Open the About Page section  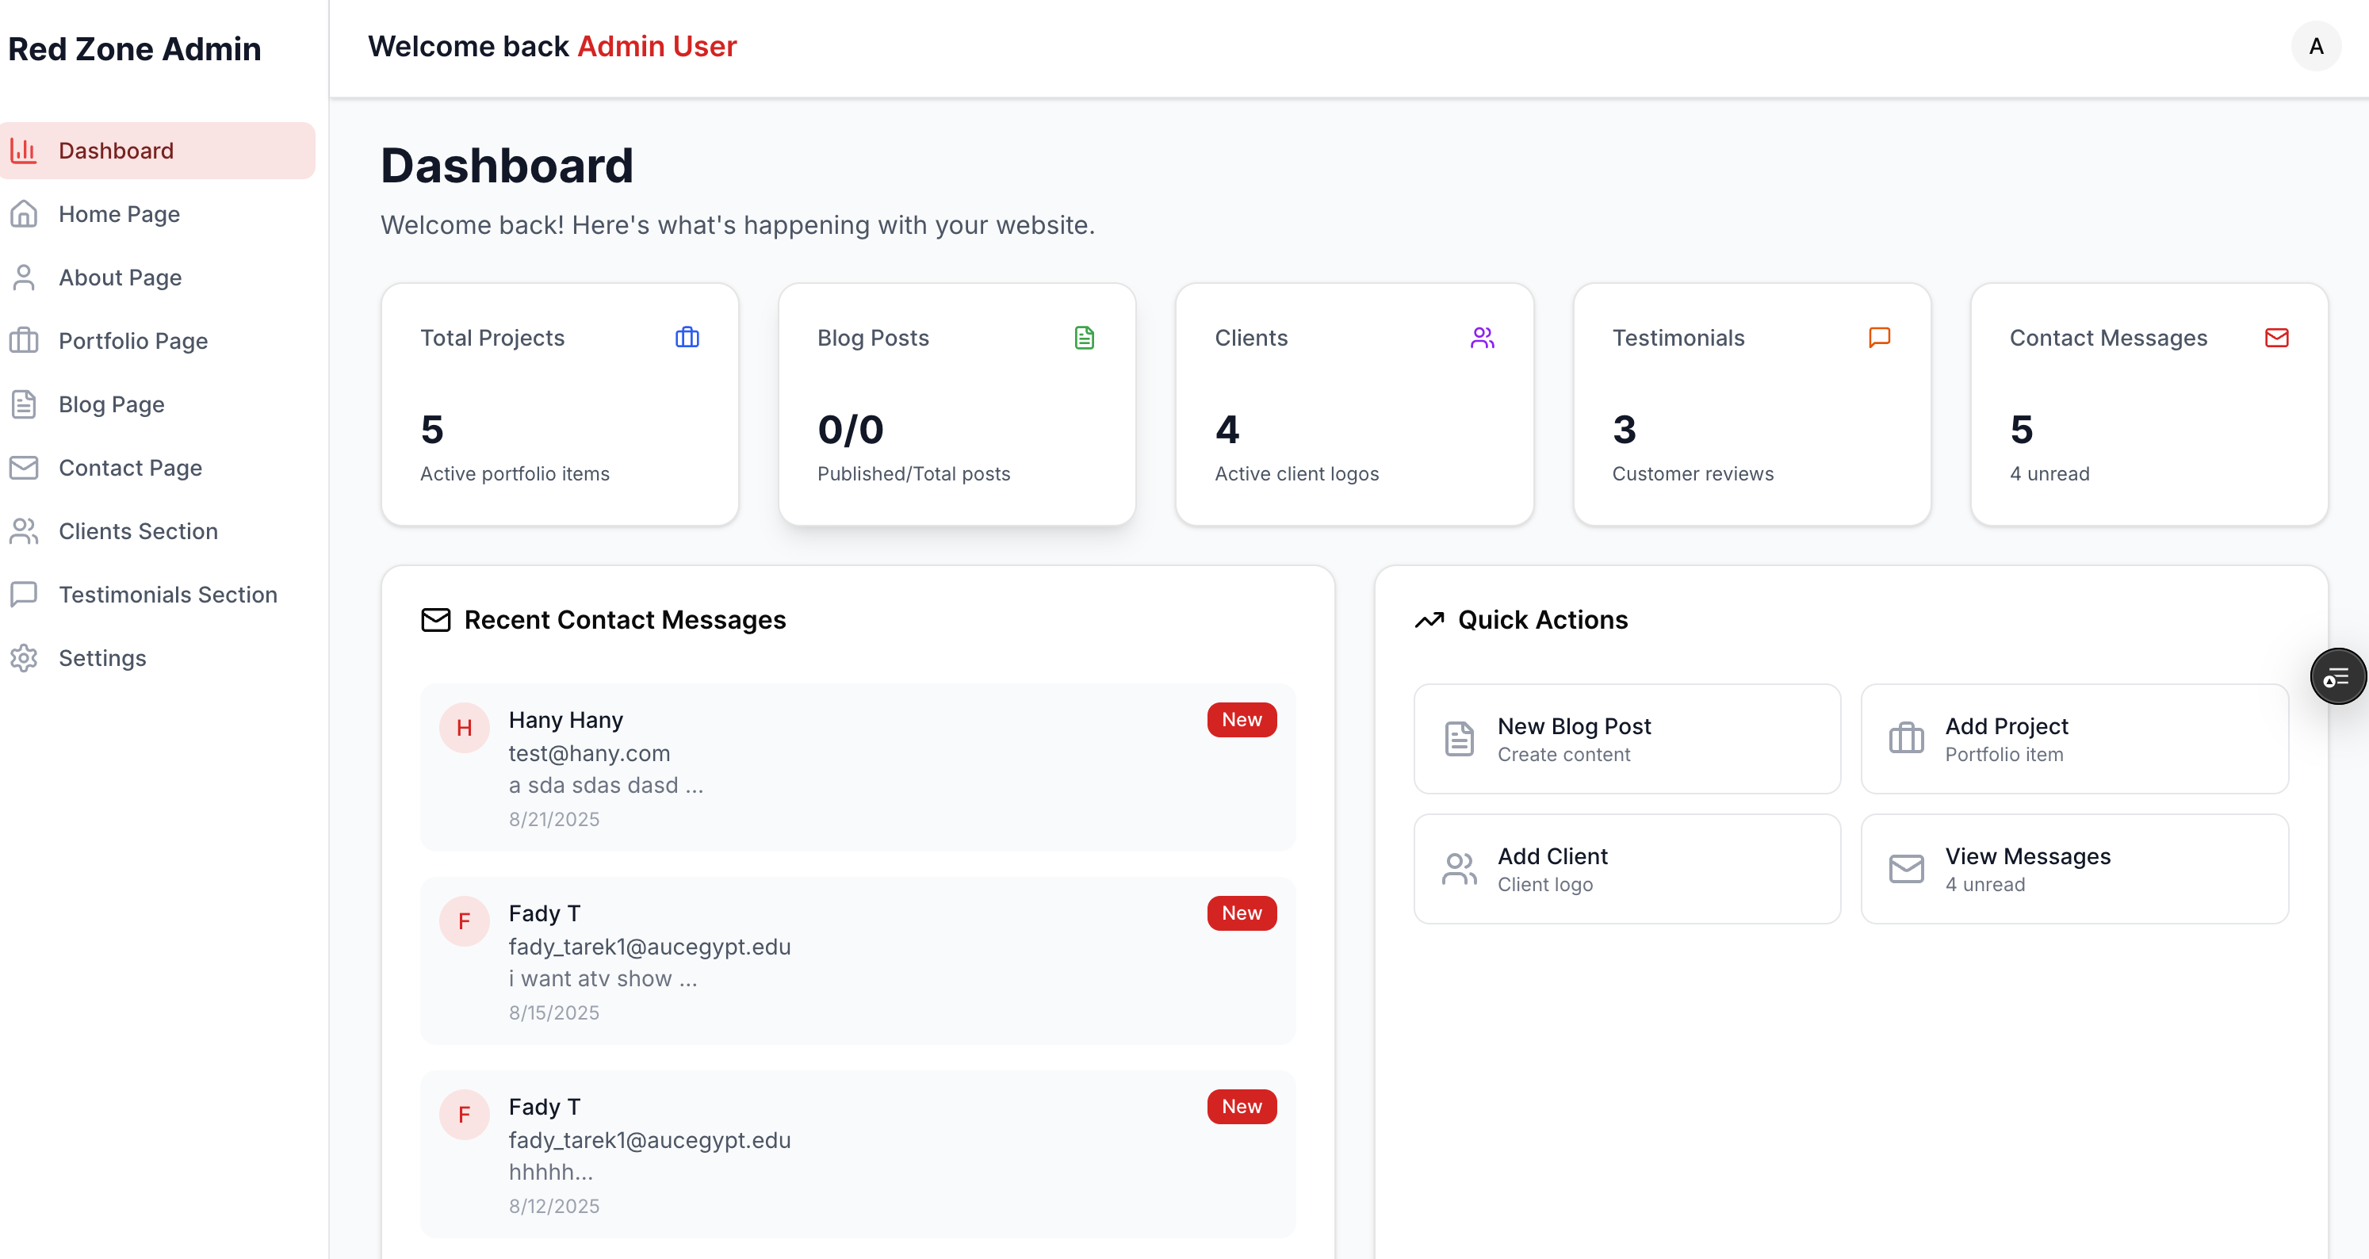click(120, 277)
